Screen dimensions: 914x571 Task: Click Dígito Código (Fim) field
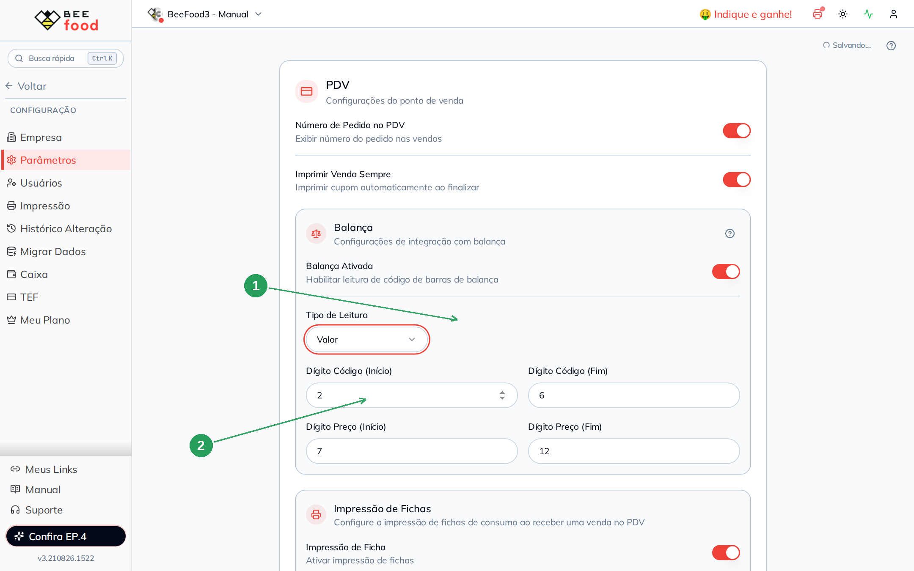[634, 395]
